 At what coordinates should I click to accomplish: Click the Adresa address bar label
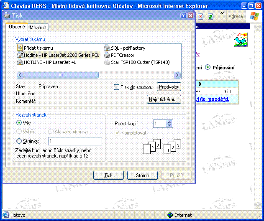[236, 16]
